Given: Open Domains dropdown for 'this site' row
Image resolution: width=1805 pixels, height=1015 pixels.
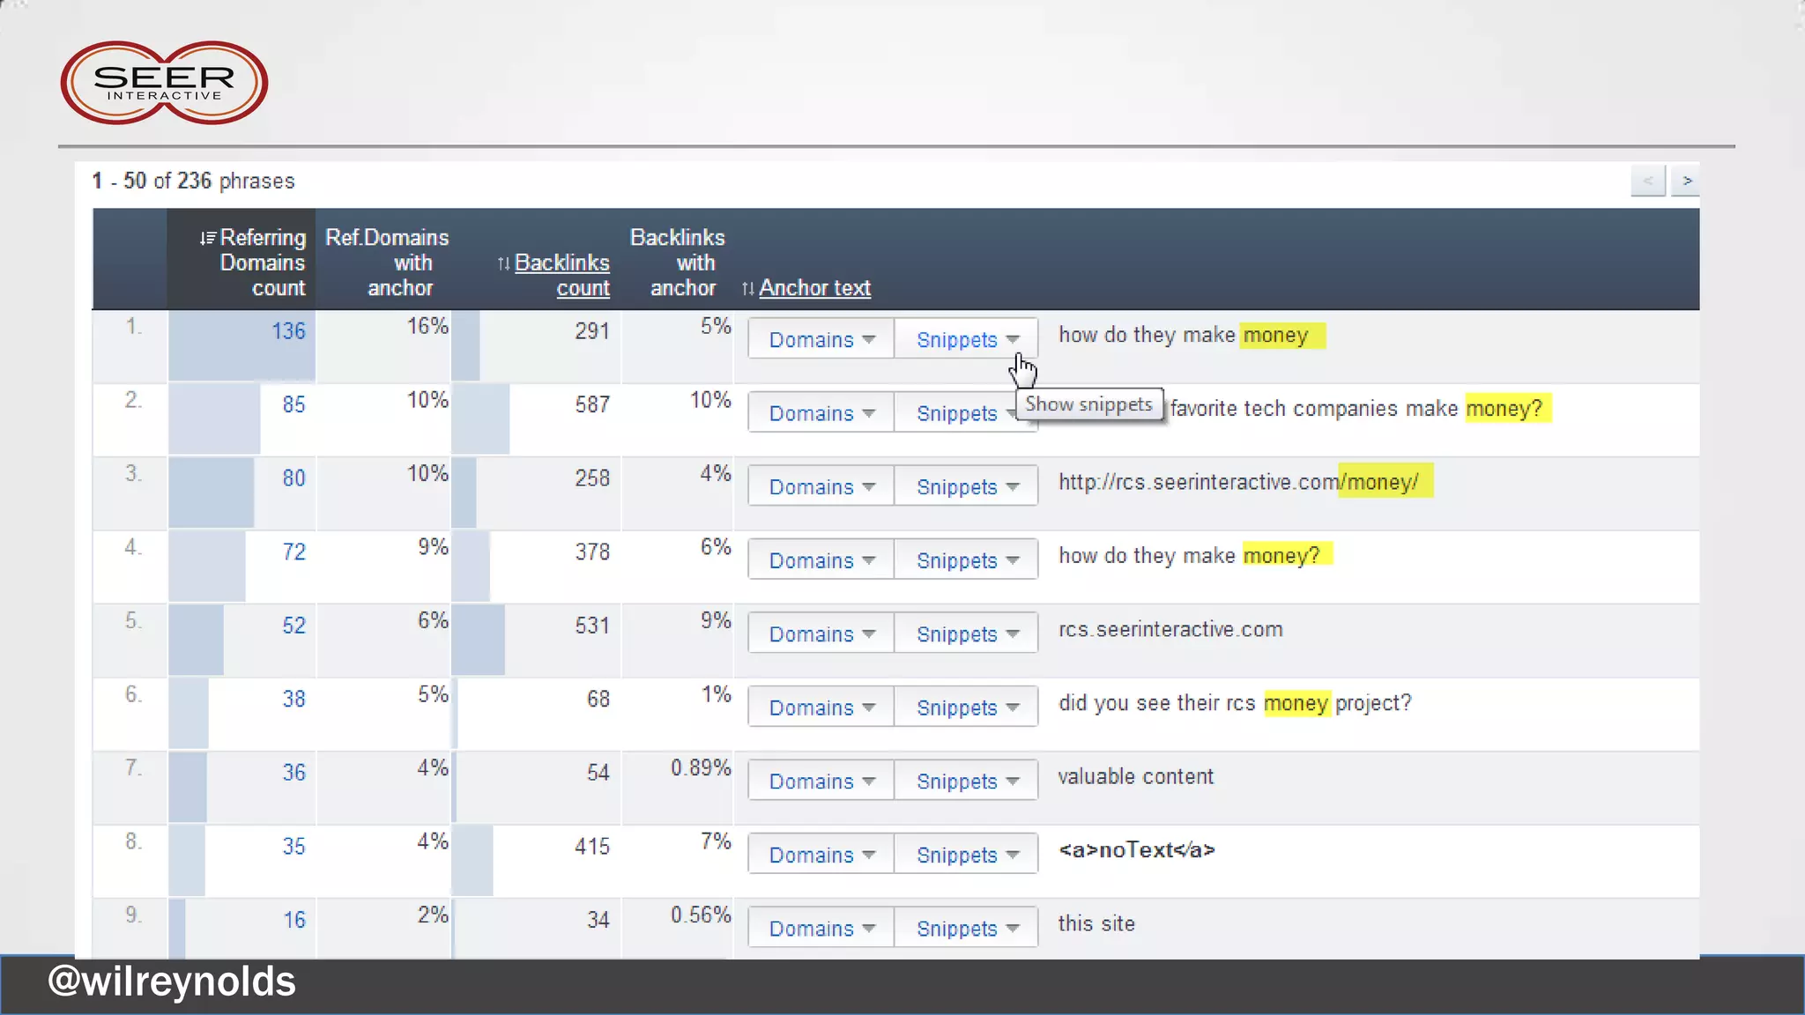Looking at the screenshot, I should (821, 928).
